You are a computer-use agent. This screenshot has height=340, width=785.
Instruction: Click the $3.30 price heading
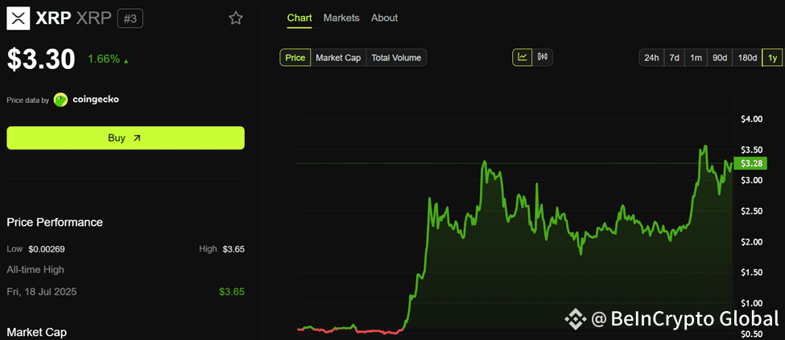(41, 59)
